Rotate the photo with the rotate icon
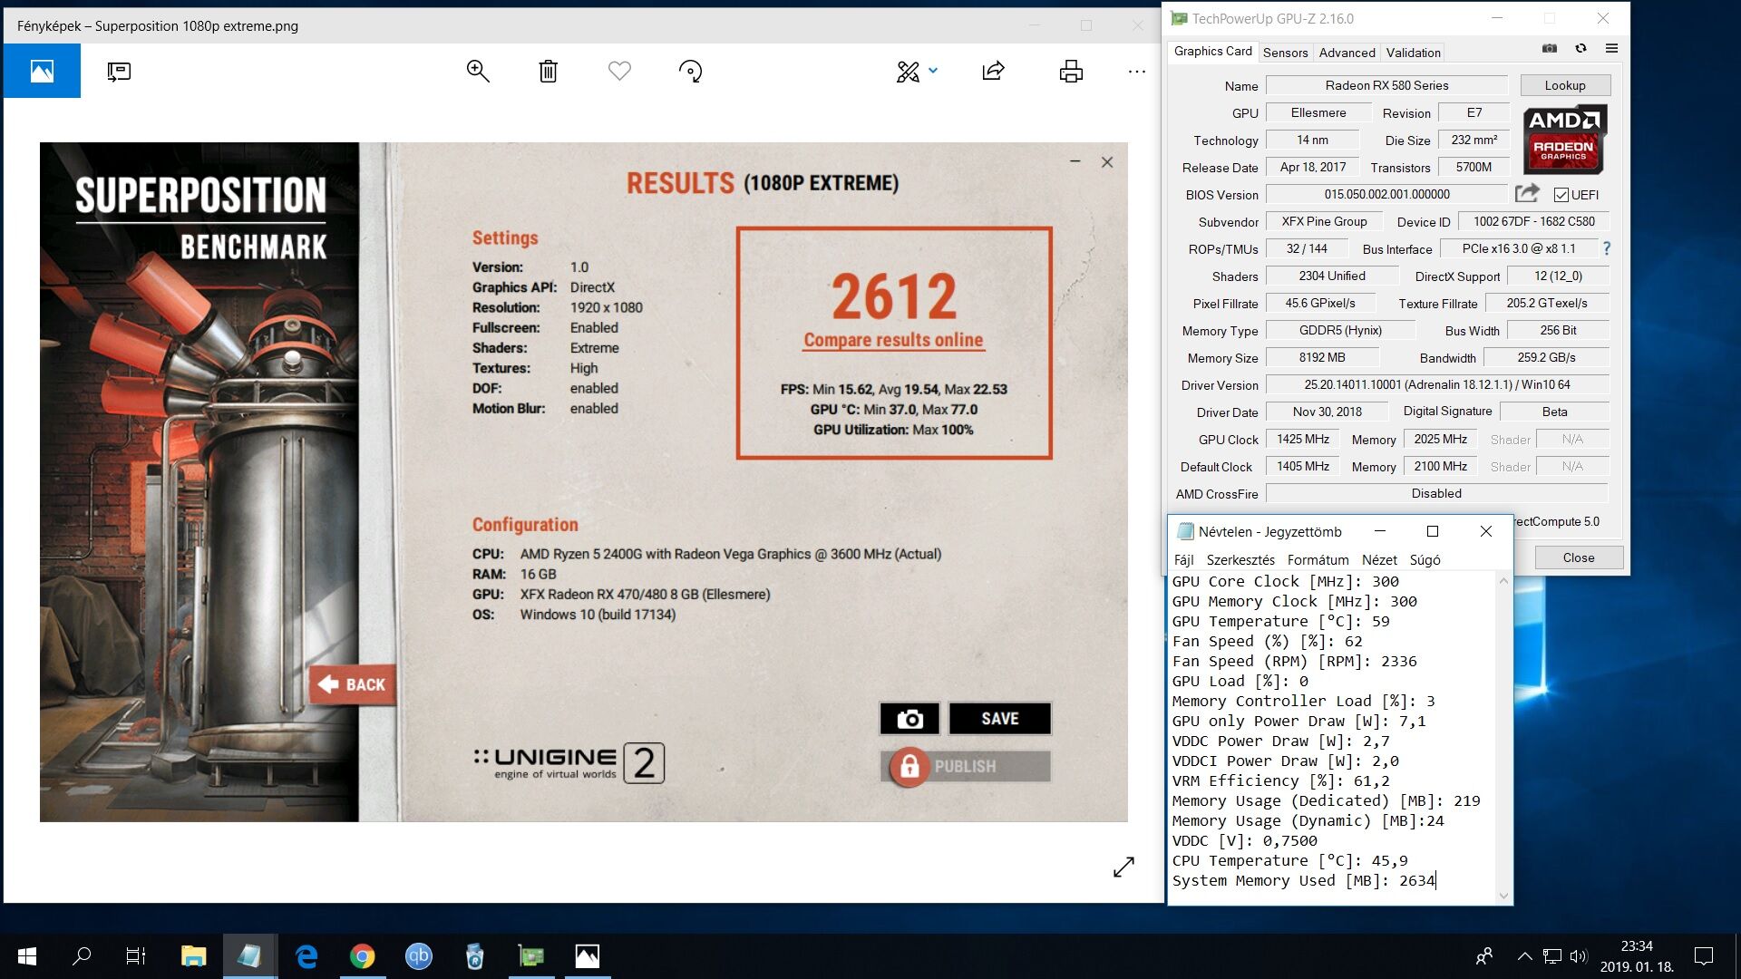Image resolution: width=1741 pixels, height=979 pixels. click(690, 71)
